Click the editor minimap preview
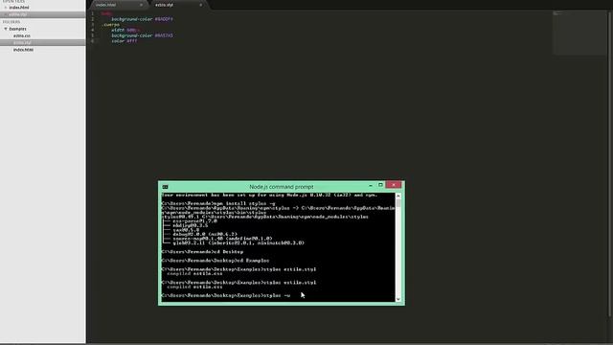This screenshot has width=613, height=345. tap(579, 33)
